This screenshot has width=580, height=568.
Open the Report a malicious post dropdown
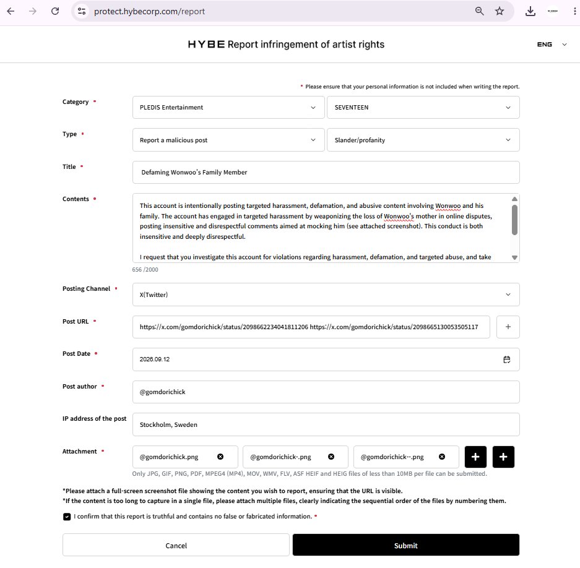coord(228,140)
